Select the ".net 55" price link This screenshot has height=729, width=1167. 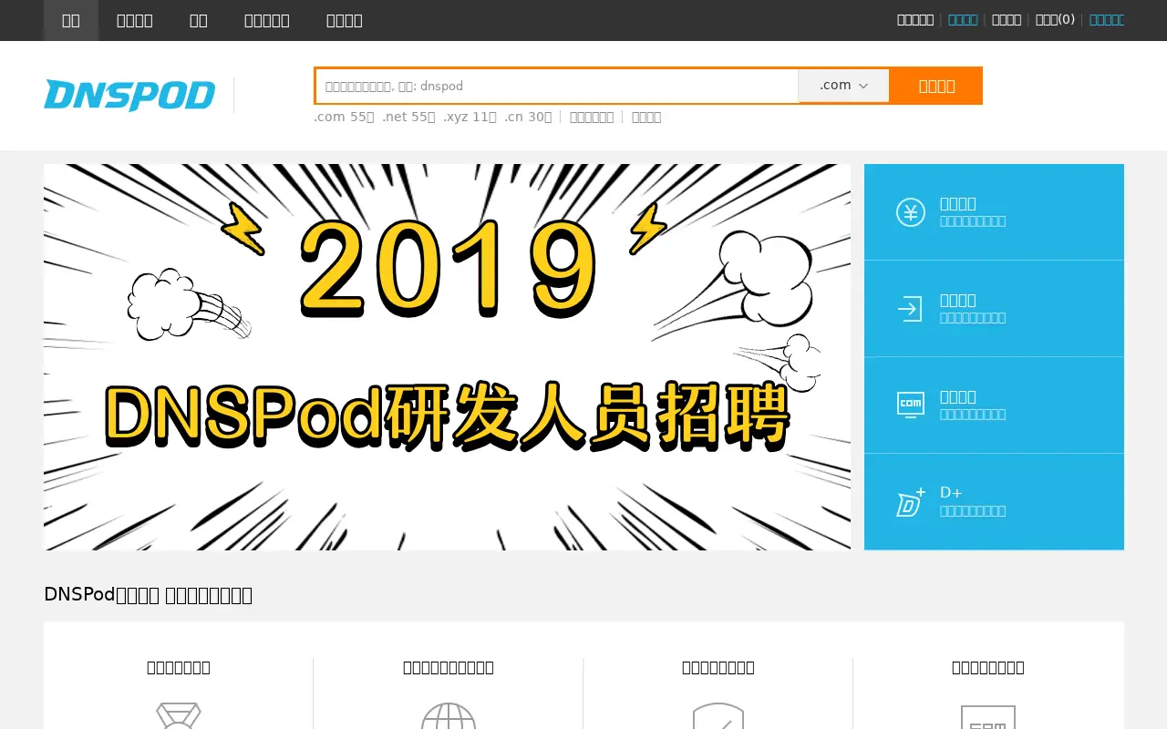point(408,117)
